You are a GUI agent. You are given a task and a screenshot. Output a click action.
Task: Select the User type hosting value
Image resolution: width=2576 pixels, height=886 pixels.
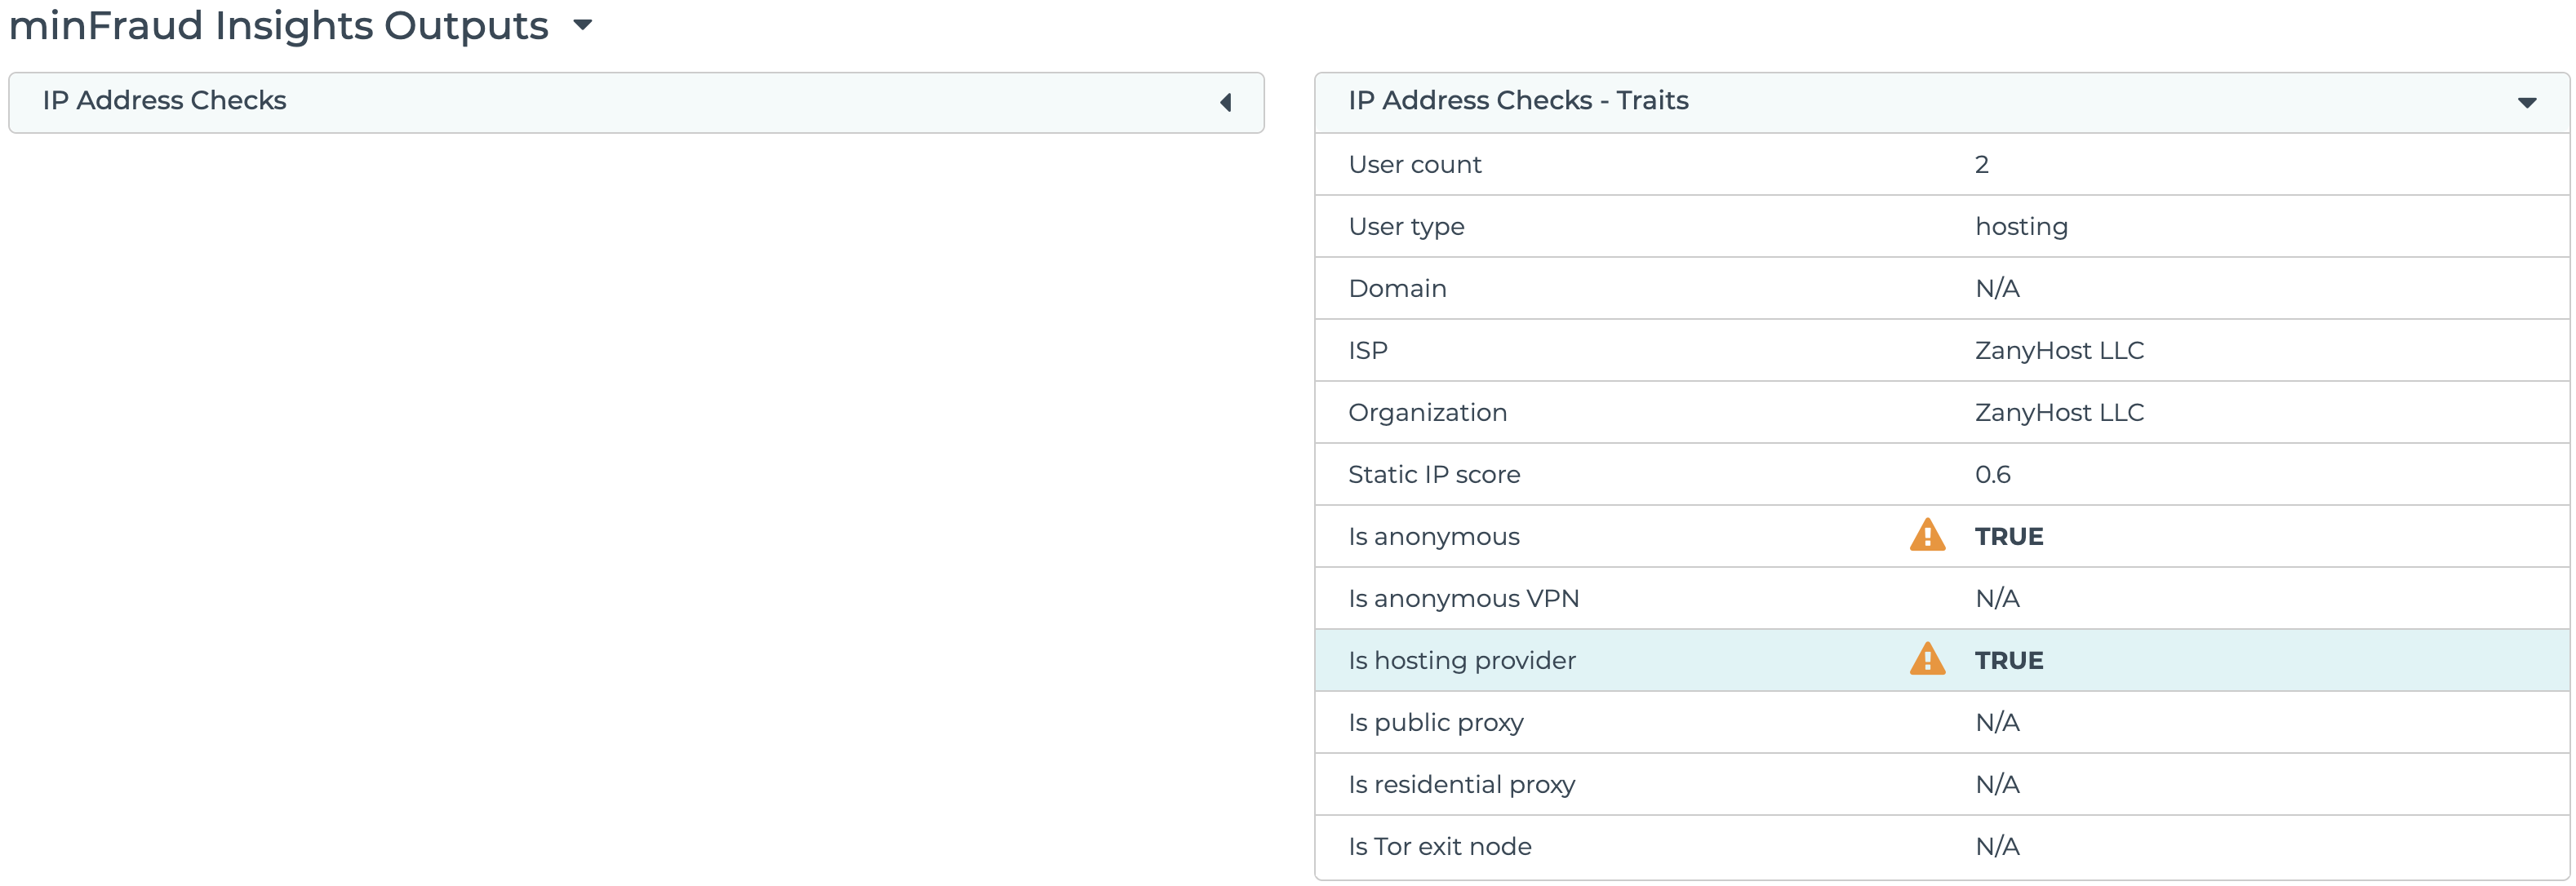tap(2020, 226)
